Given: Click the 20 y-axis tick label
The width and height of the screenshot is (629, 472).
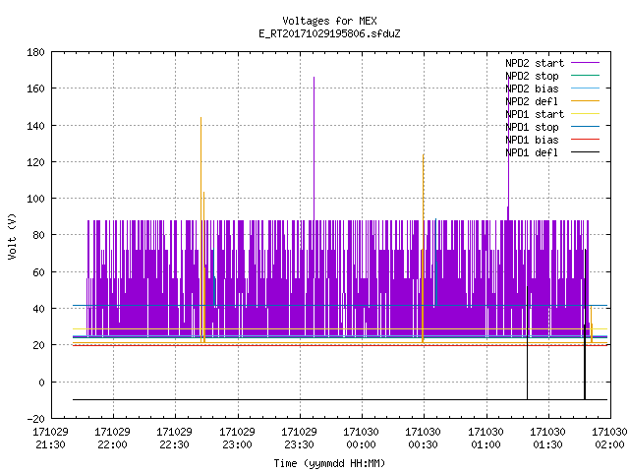Looking at the screenshot, I should (38, 345).
